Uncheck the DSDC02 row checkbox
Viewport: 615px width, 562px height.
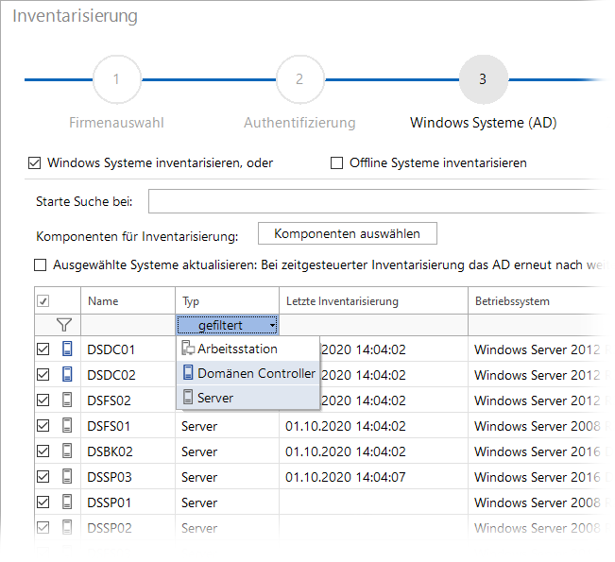coord(43,375)
